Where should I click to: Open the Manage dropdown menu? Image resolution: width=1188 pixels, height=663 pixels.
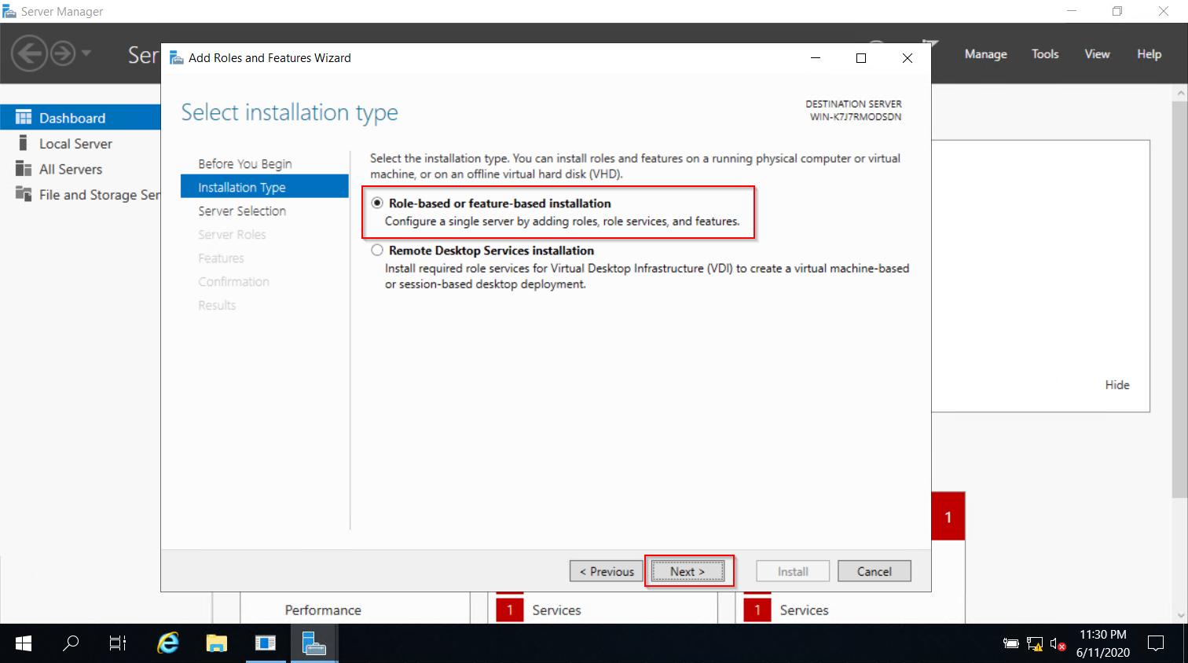pyautogui.click(x=985, y=53)
